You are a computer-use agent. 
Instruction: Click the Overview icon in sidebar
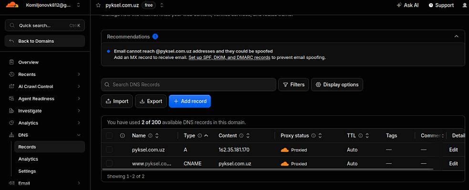pos(11,62)
